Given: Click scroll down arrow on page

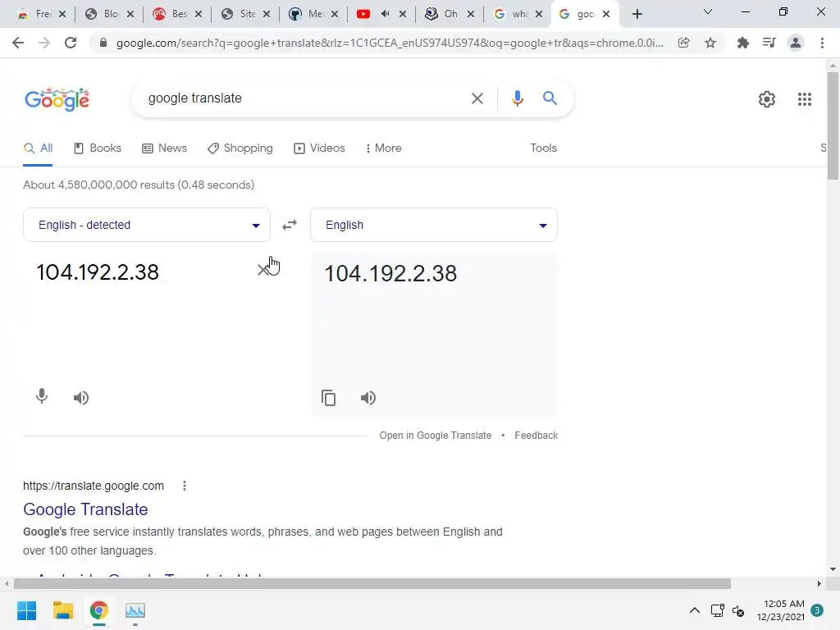Looking at the screenshot, I should pos(833,569).
